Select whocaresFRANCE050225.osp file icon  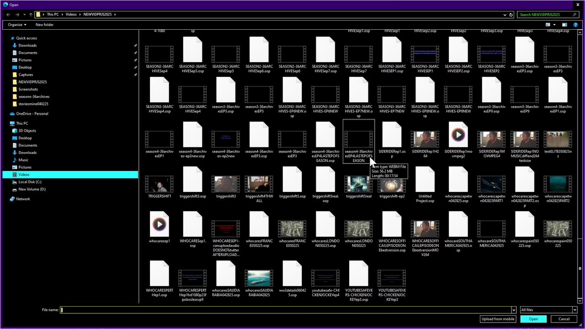coord(259,224)
